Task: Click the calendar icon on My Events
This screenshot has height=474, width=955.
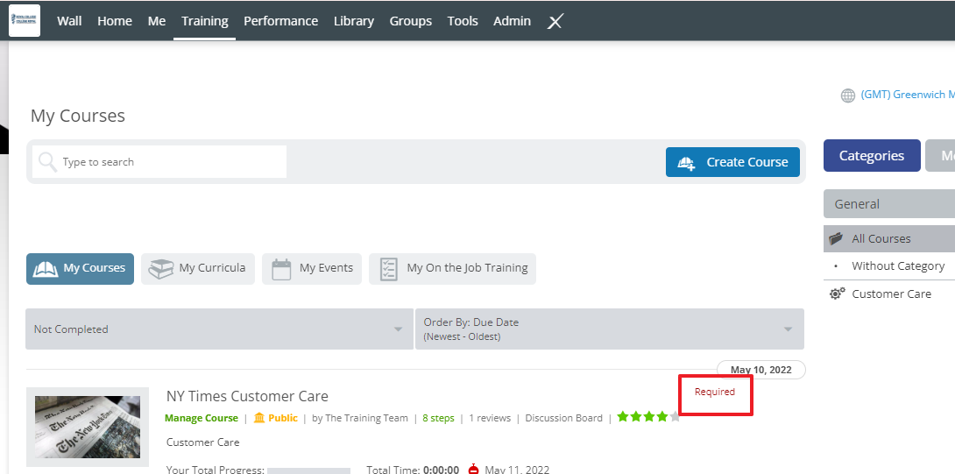Action: 281,269
